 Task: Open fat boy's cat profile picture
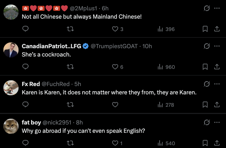click(x=11, y=126)
